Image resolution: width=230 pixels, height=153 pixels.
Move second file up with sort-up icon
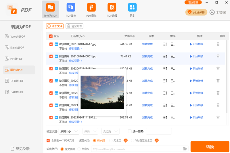pyautogui.click(x=165, y=57)
